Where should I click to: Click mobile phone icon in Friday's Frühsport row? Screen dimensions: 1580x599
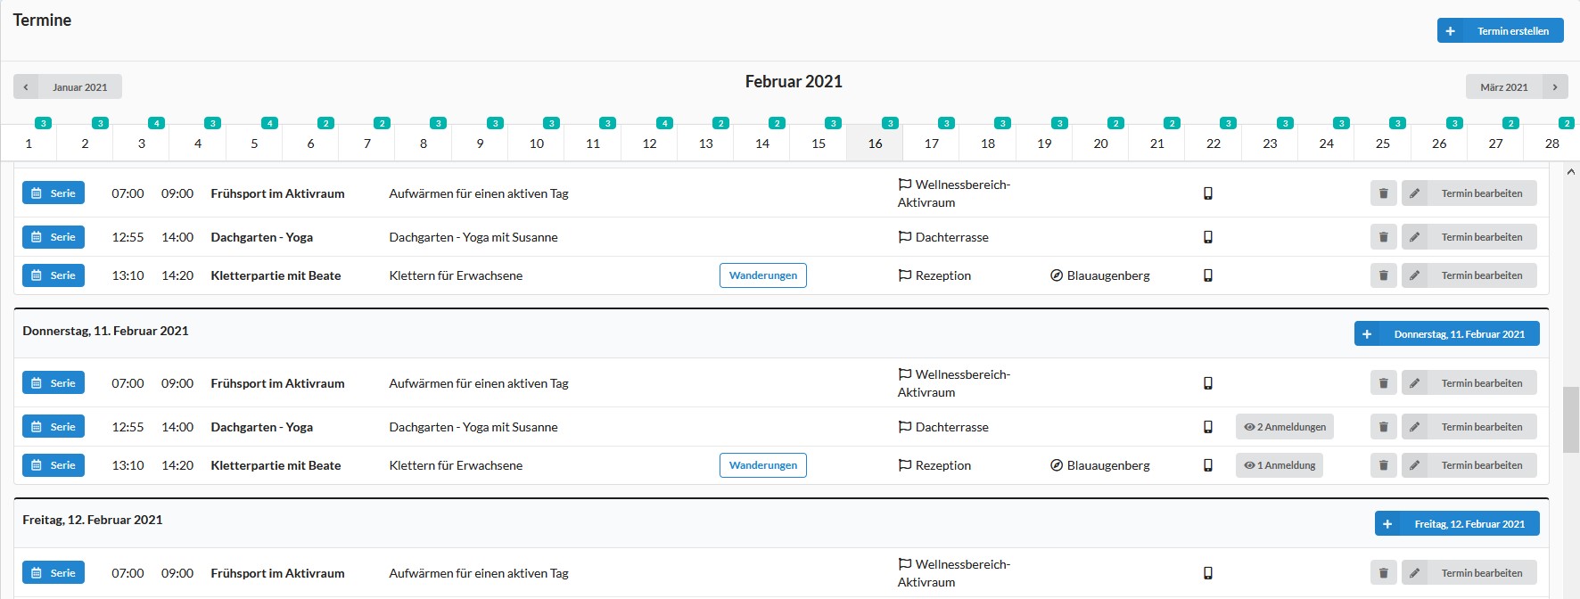click(x=1208, y=573)
